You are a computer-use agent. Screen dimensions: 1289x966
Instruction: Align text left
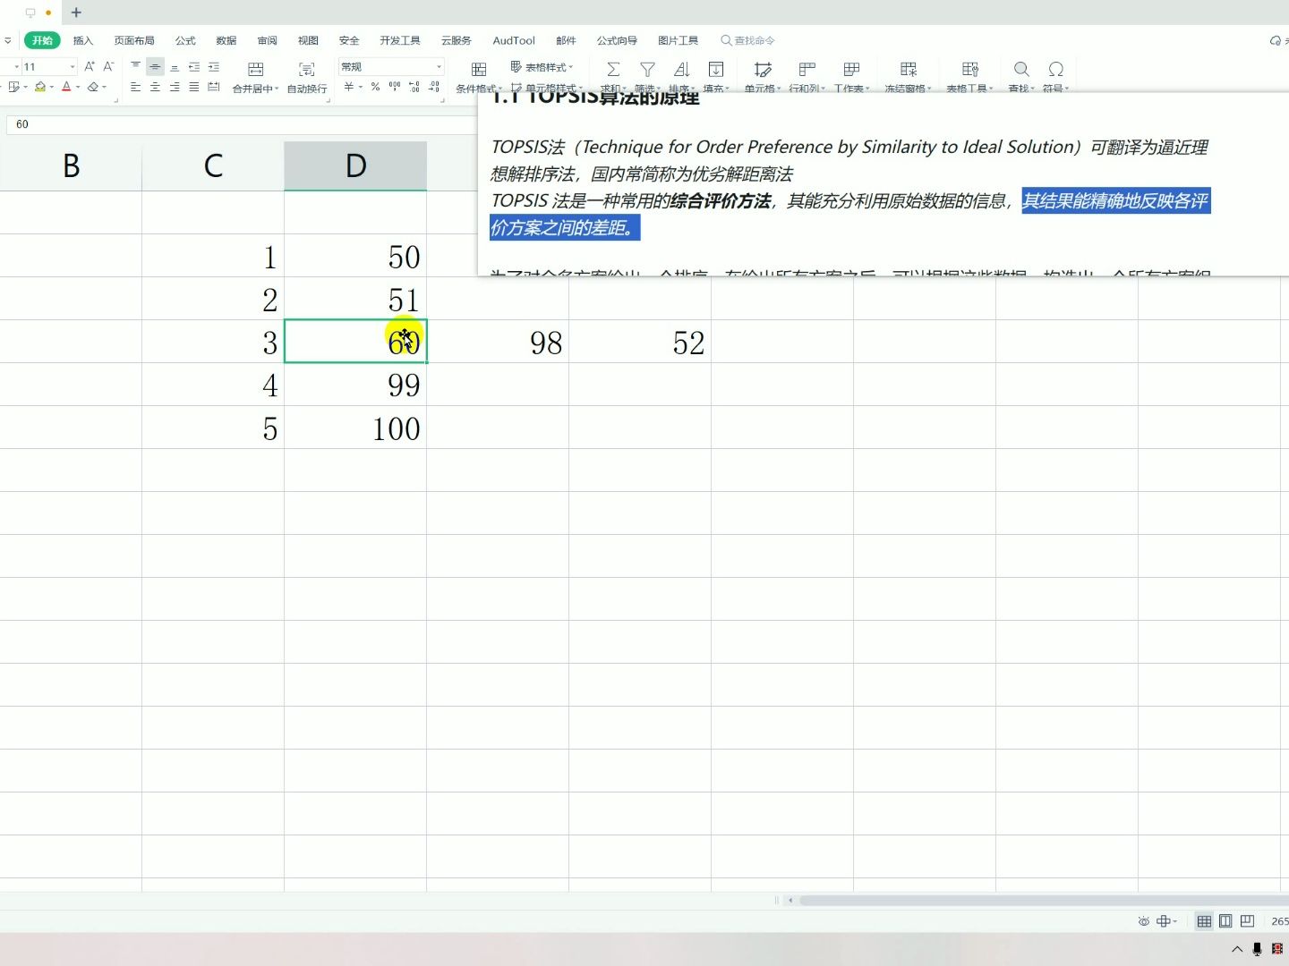click(x=135, y=87)
